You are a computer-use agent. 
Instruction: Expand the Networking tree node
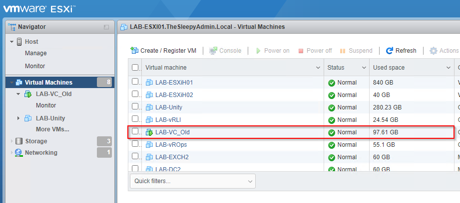click(x=11, y=152)
